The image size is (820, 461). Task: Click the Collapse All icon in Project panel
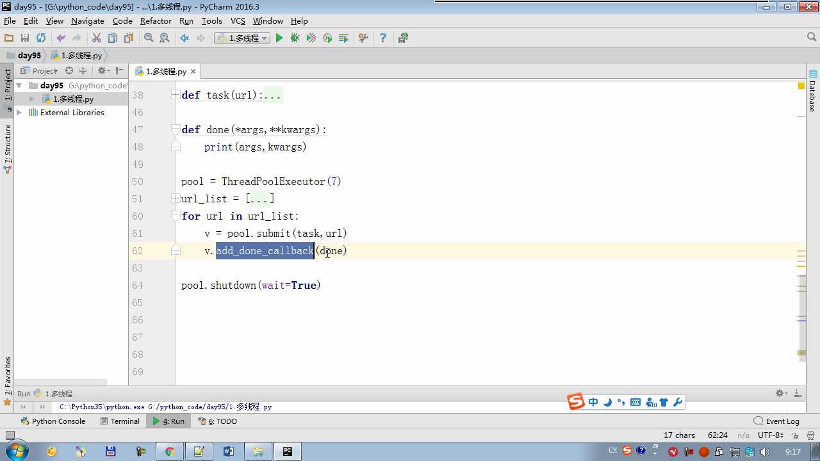coord(83,71)
